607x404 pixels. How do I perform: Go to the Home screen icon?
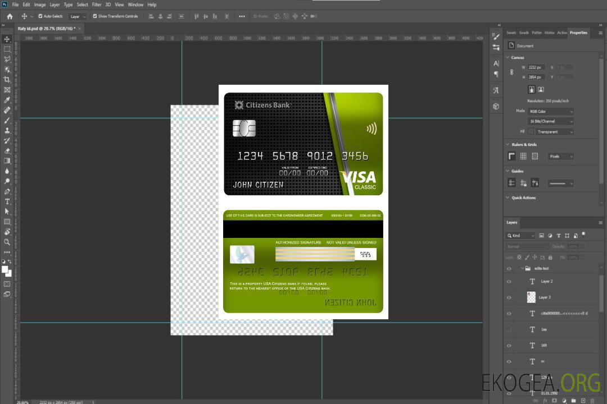click(10, 16)
